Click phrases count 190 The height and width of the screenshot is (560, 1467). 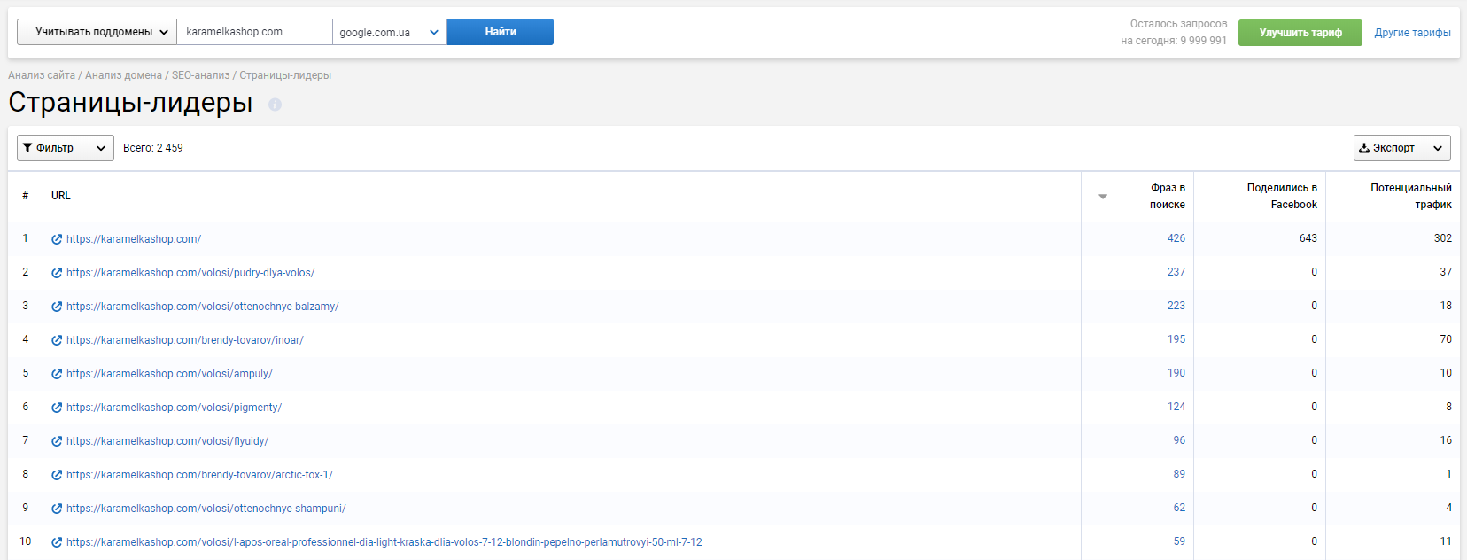coord(1176,373)
